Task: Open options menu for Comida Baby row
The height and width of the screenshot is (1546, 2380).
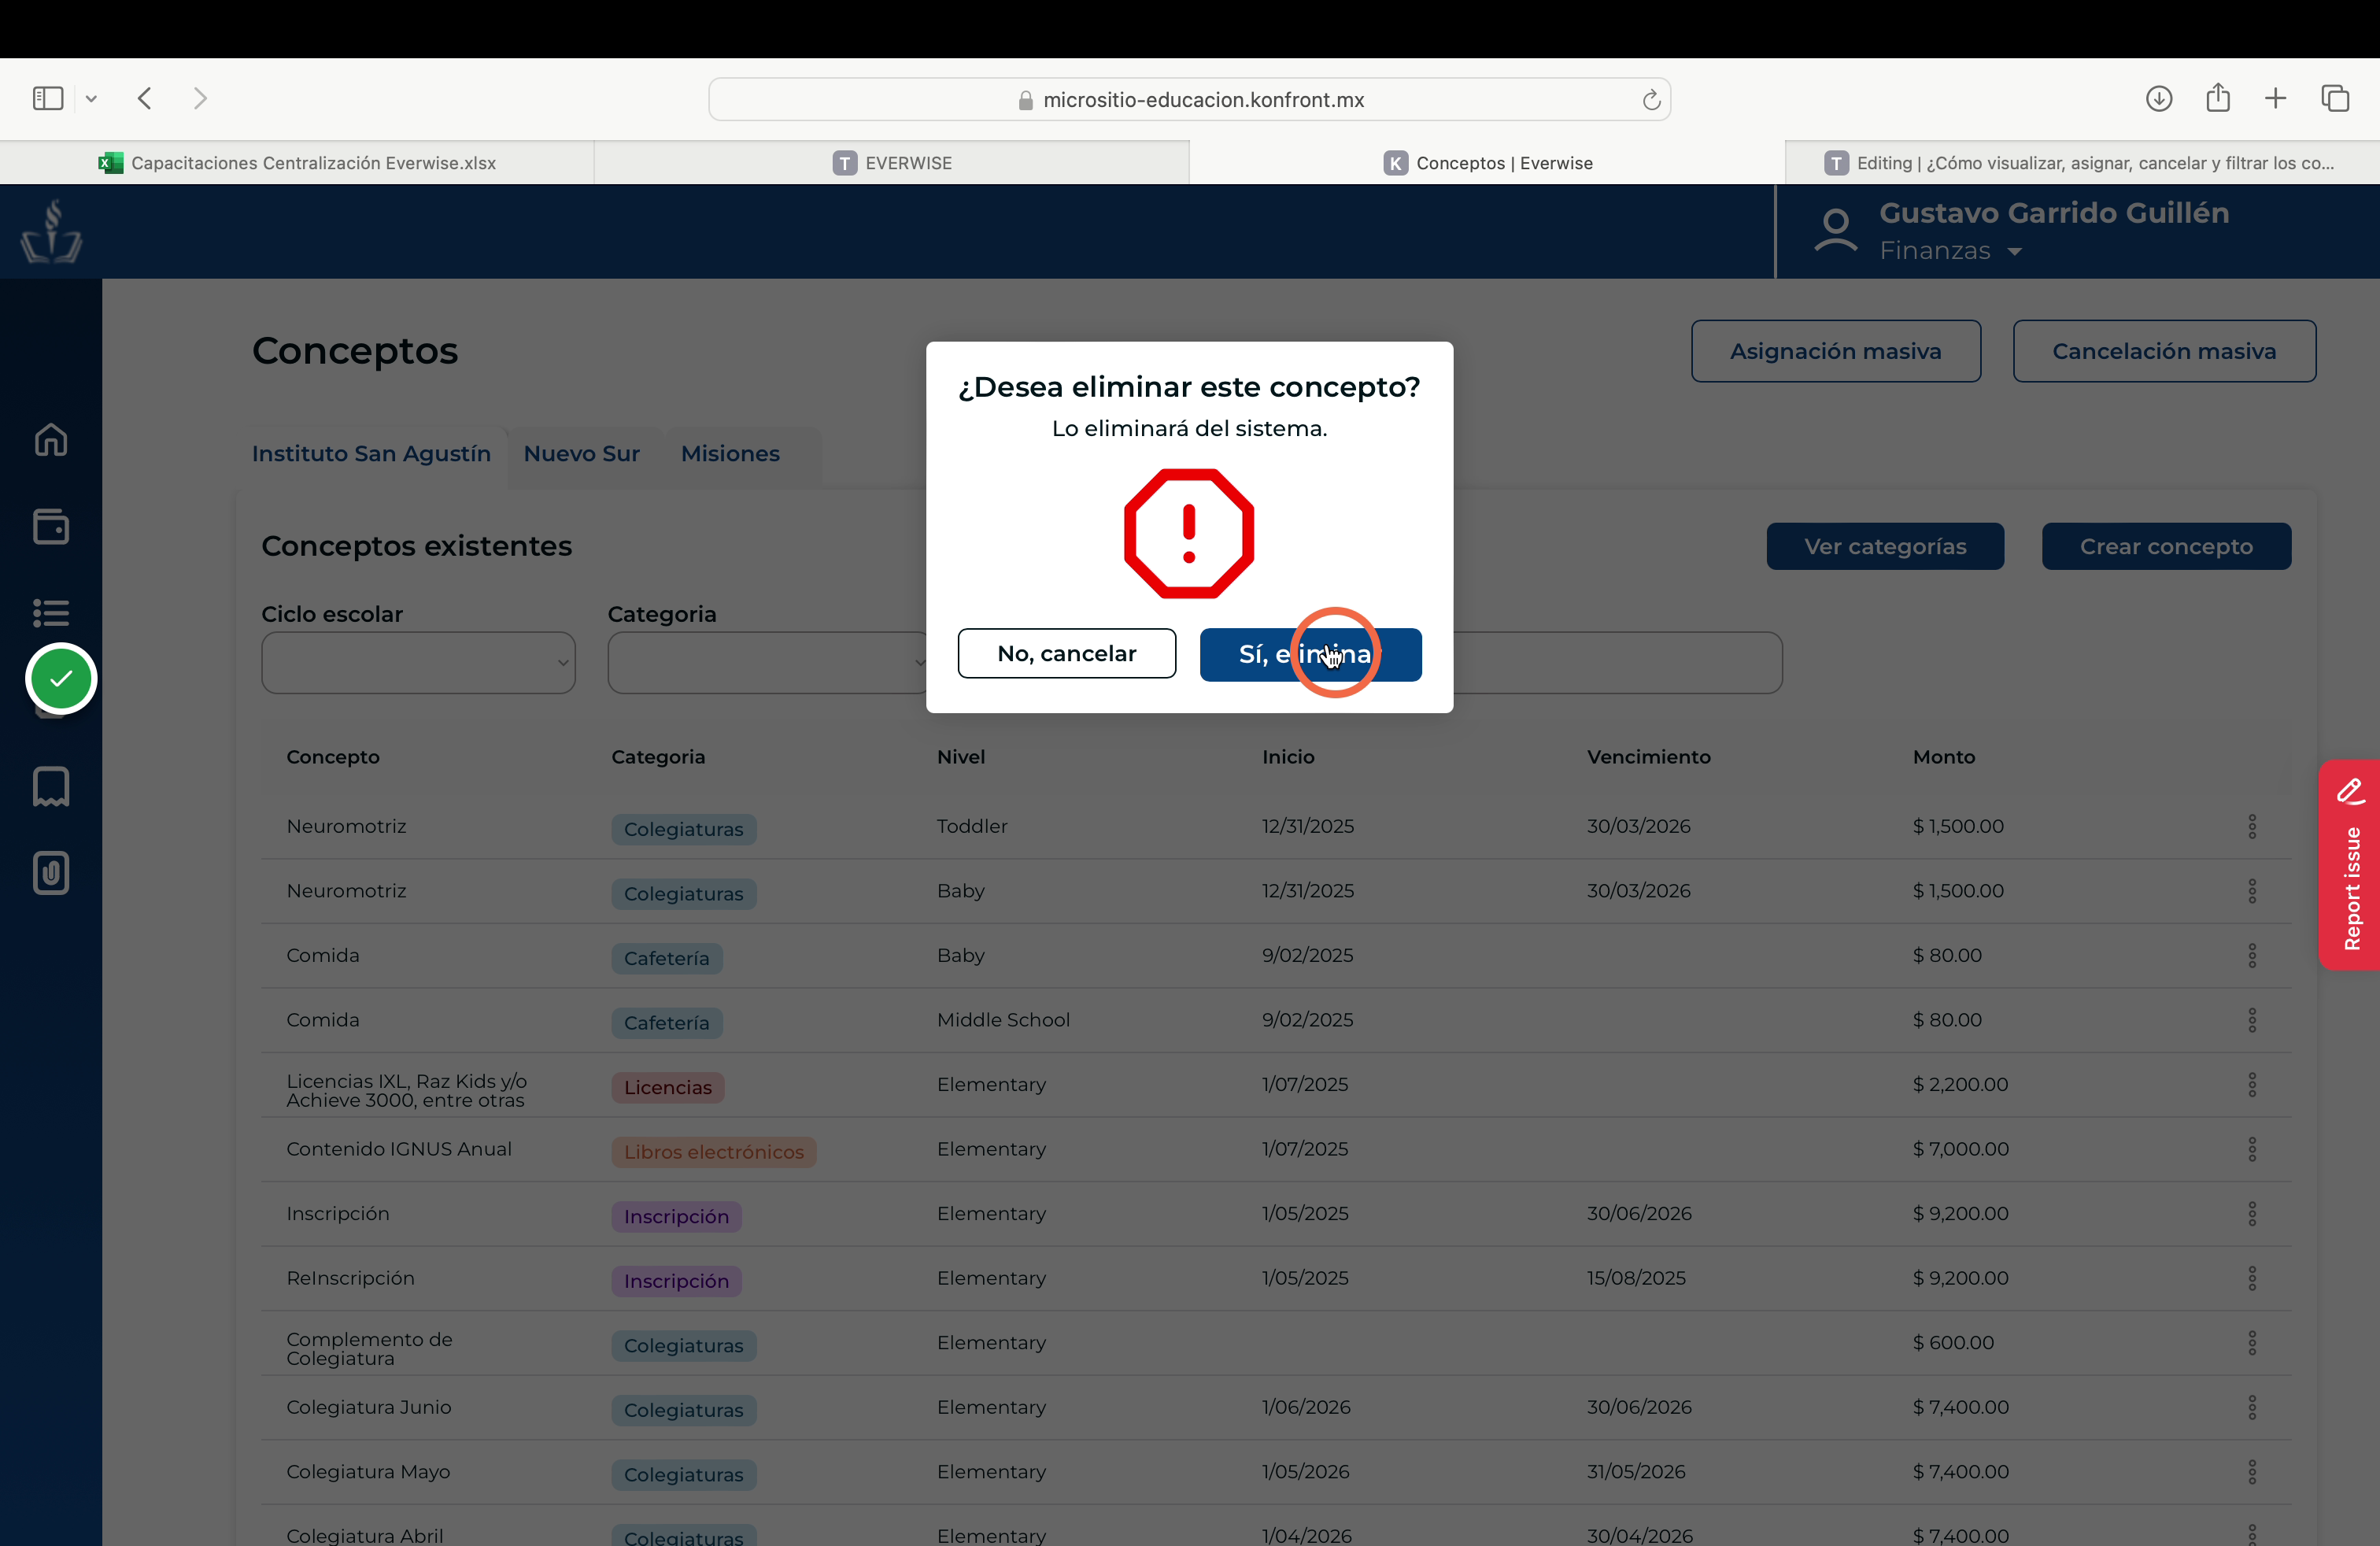Action: point(2252,955)
